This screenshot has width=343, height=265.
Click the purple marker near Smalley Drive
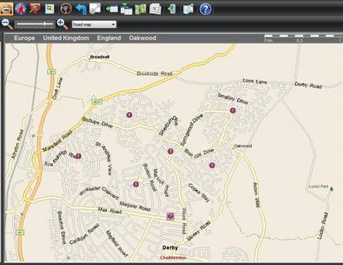coord(233,111)
